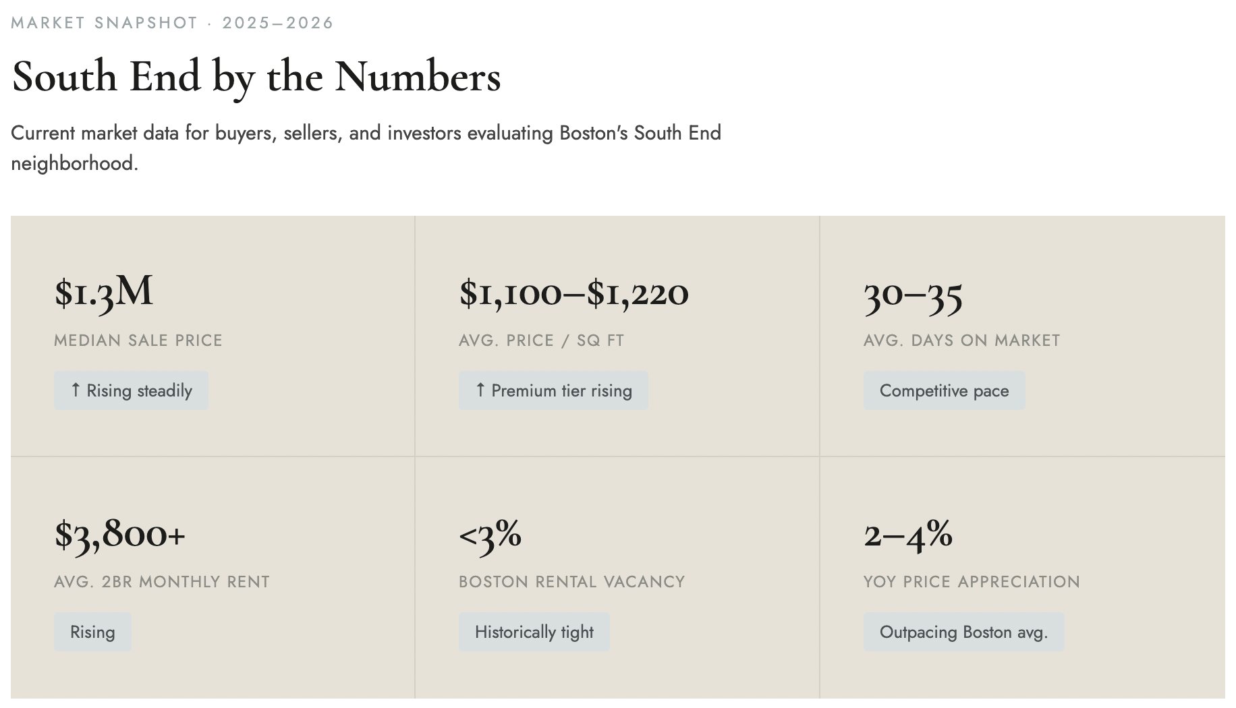Click the Median Sale Price label
This screenshot has height=708, width=1236.
[138, 340]
